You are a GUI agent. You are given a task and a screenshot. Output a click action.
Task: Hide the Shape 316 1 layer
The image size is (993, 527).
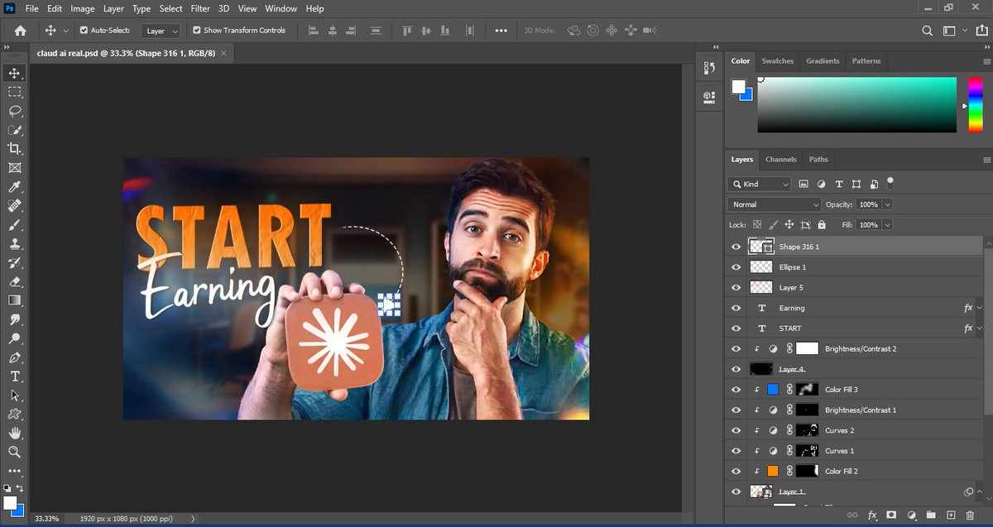click(x=736, y=247)
